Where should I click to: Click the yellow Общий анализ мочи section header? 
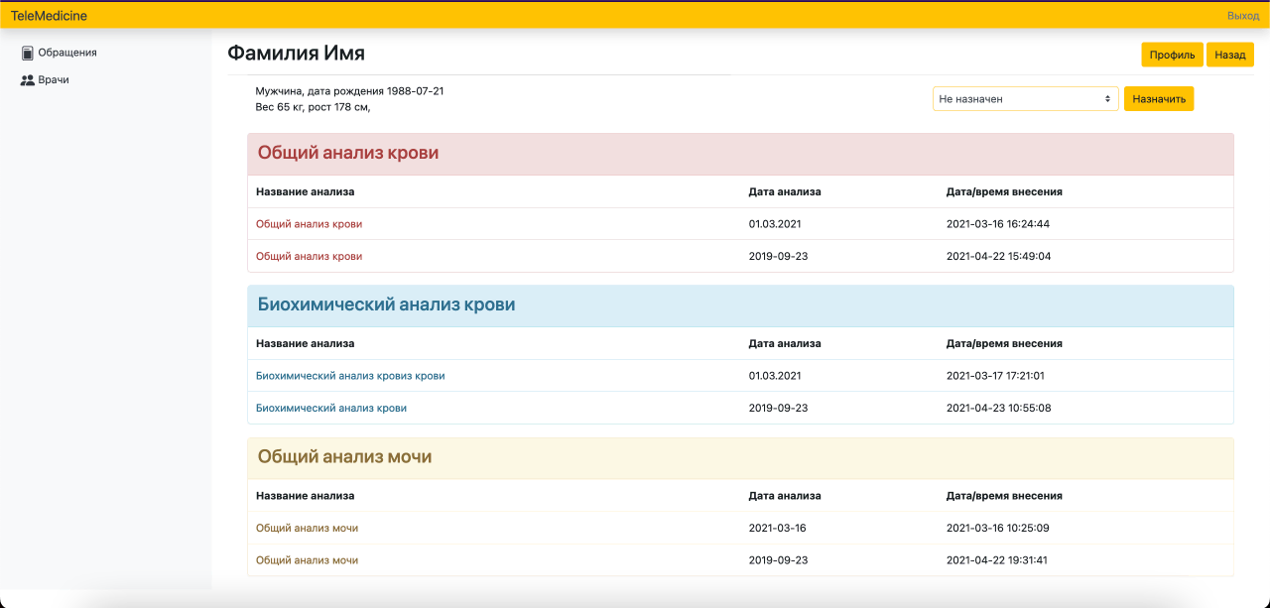(x=344, y=457)
